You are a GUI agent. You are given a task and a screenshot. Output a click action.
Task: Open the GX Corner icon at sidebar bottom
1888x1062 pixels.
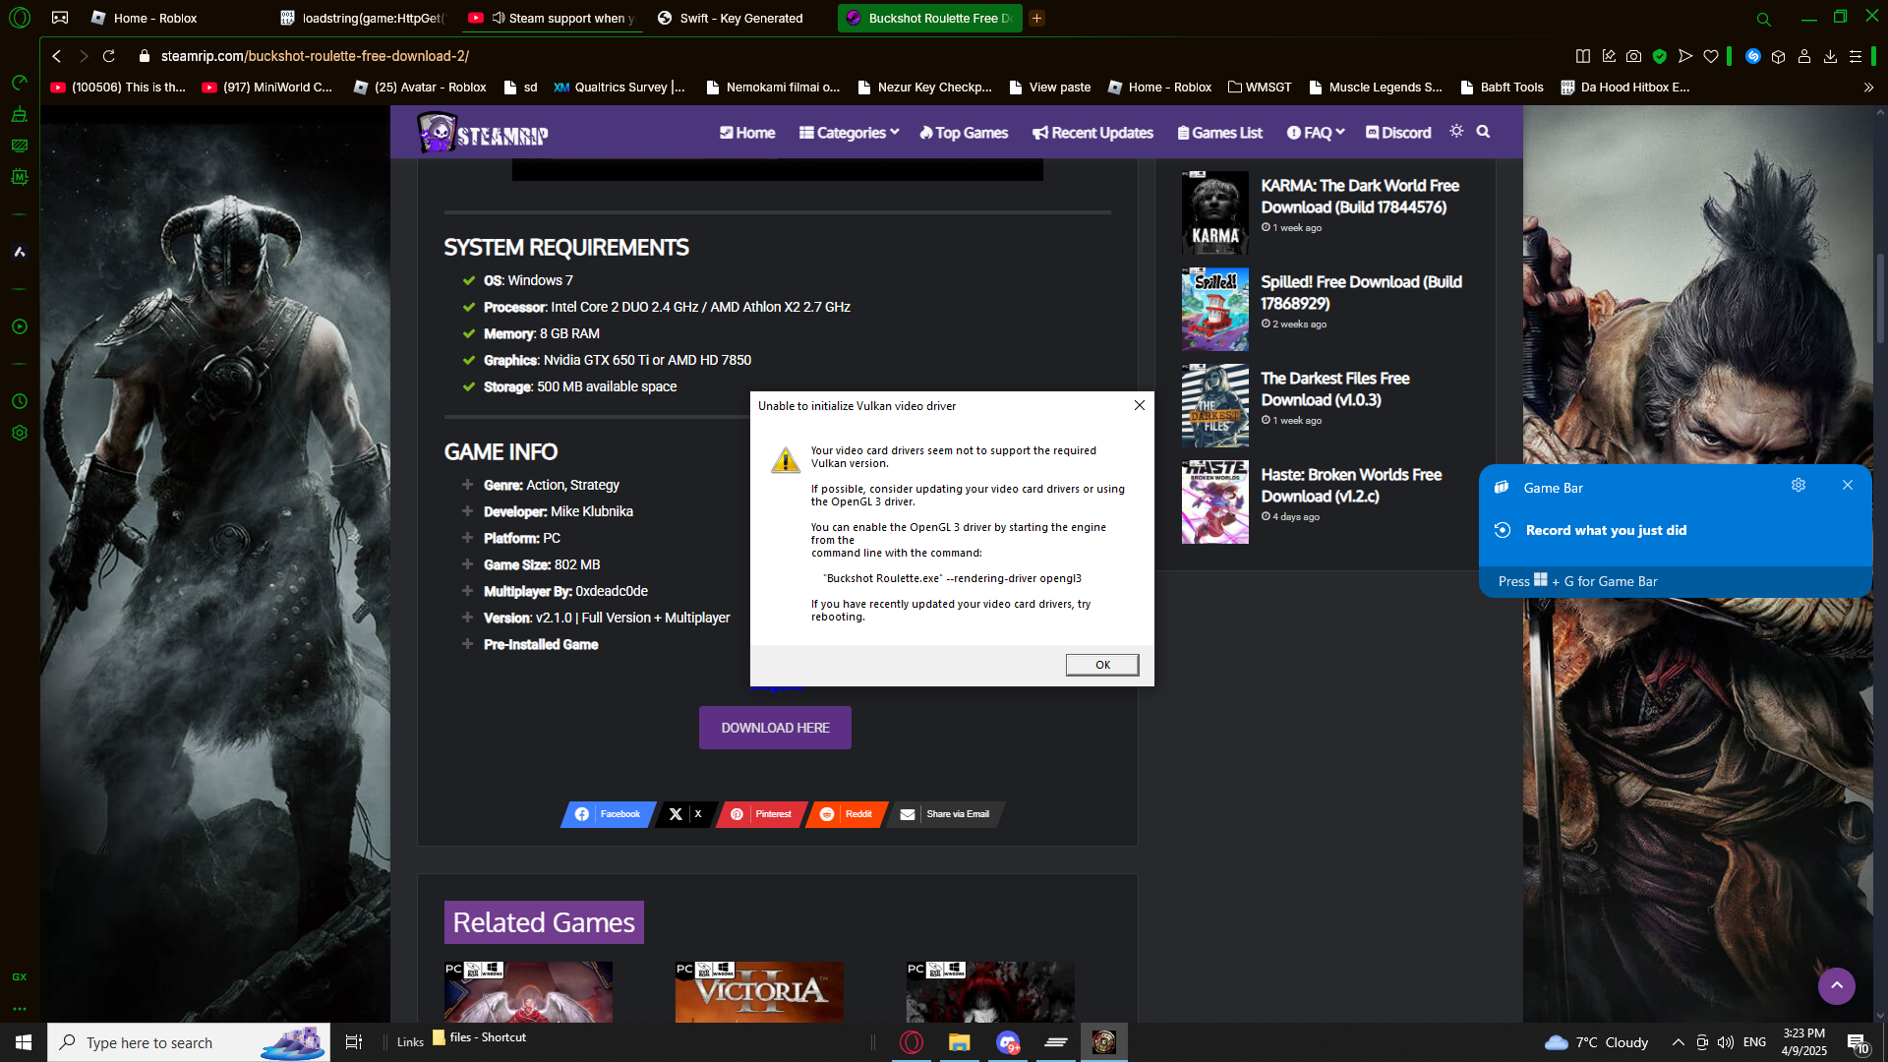(x=19, y=976)
